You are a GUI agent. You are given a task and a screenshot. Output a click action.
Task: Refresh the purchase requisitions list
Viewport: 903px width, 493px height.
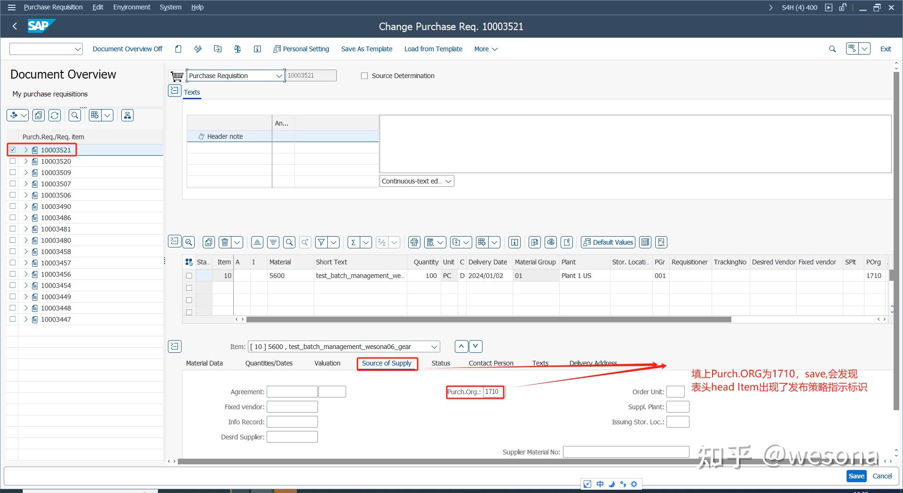coord(55,115)
